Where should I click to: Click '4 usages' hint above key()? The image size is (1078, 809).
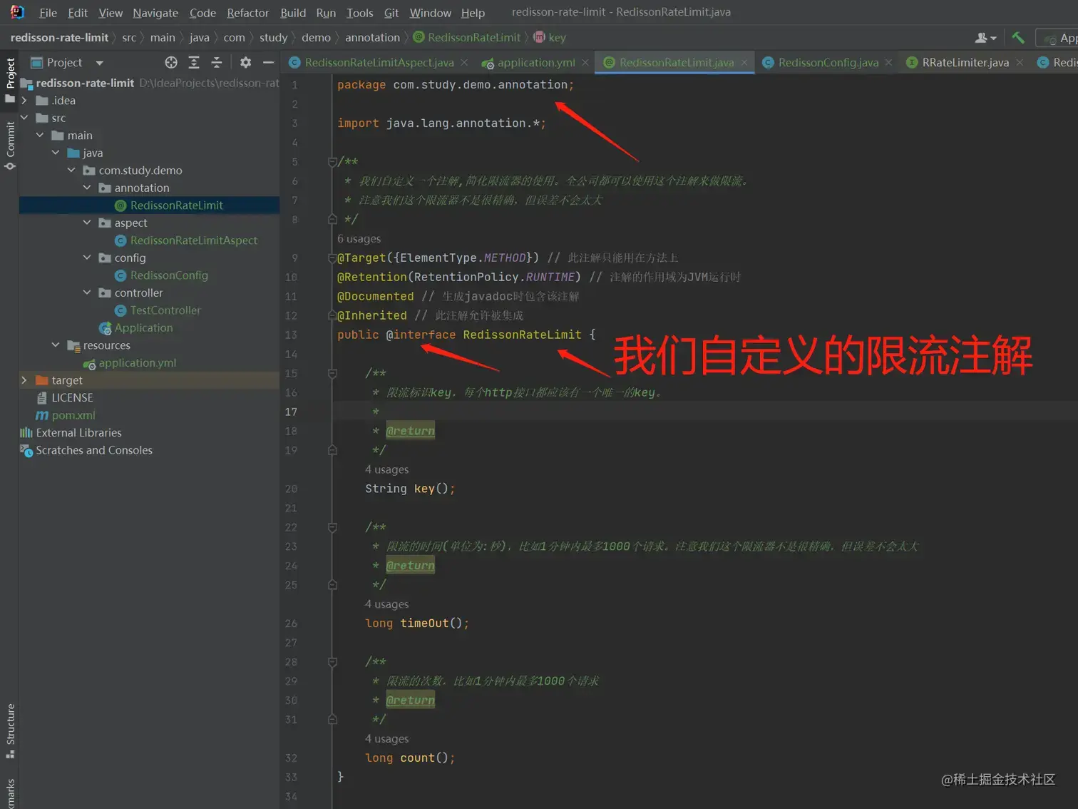point(386,469)
